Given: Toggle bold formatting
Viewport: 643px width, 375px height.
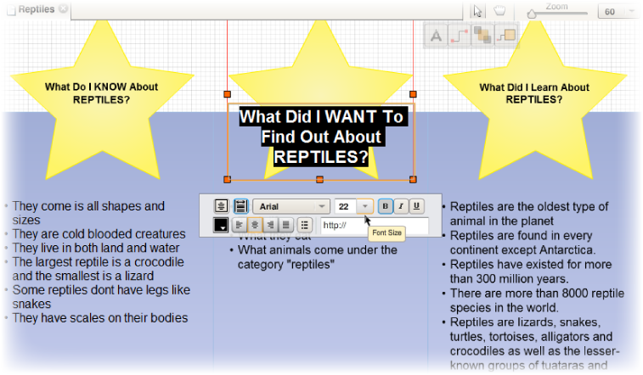Looking at the screenshot, I should click(x=385, y=206).
